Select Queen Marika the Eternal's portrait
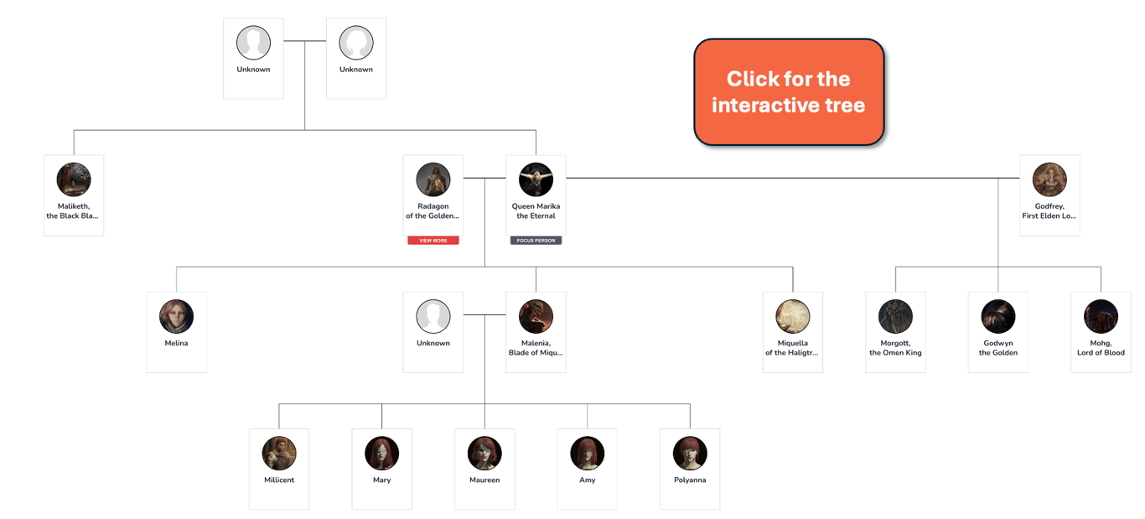The width and height of the screenshot is (1145, 519). [536, 179]
